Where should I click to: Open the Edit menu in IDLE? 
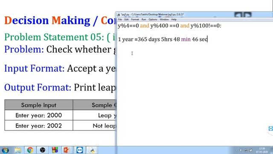(x=126, y=20)
